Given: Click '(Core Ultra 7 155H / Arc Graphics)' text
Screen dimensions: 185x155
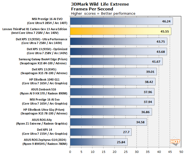Looking at the screenshot, I should (45, 134).
